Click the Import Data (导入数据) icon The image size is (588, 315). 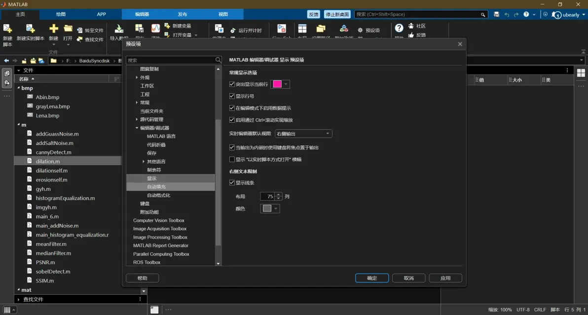(119, 29)
